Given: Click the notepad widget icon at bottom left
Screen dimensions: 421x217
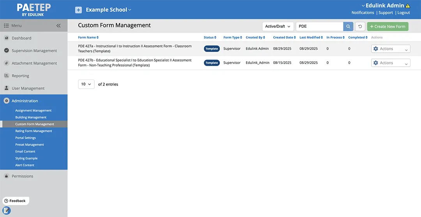Looking at the screenshot, I should 7,210.
